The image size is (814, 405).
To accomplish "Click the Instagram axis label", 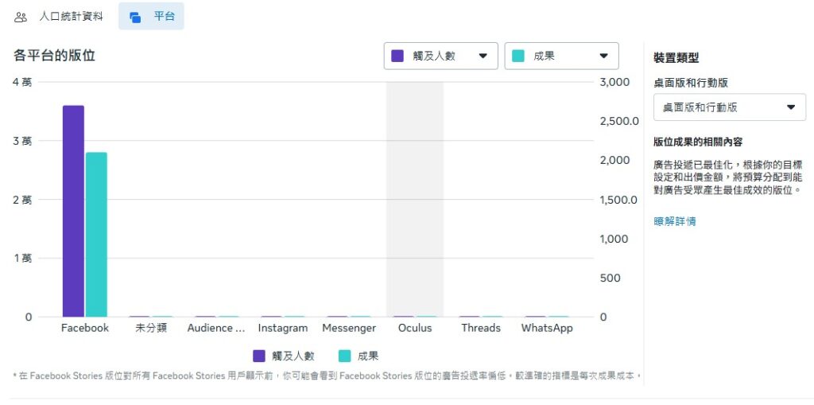I will pos(282,328).
